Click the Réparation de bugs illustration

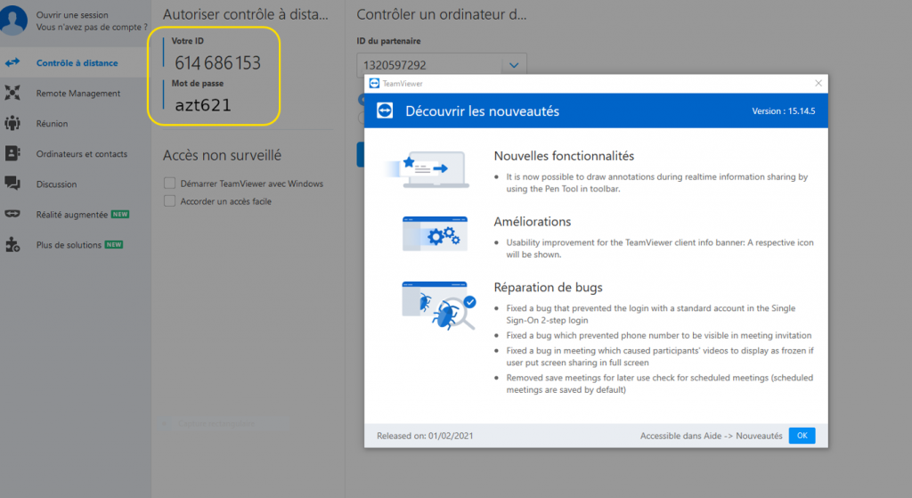tap(439, 306)
